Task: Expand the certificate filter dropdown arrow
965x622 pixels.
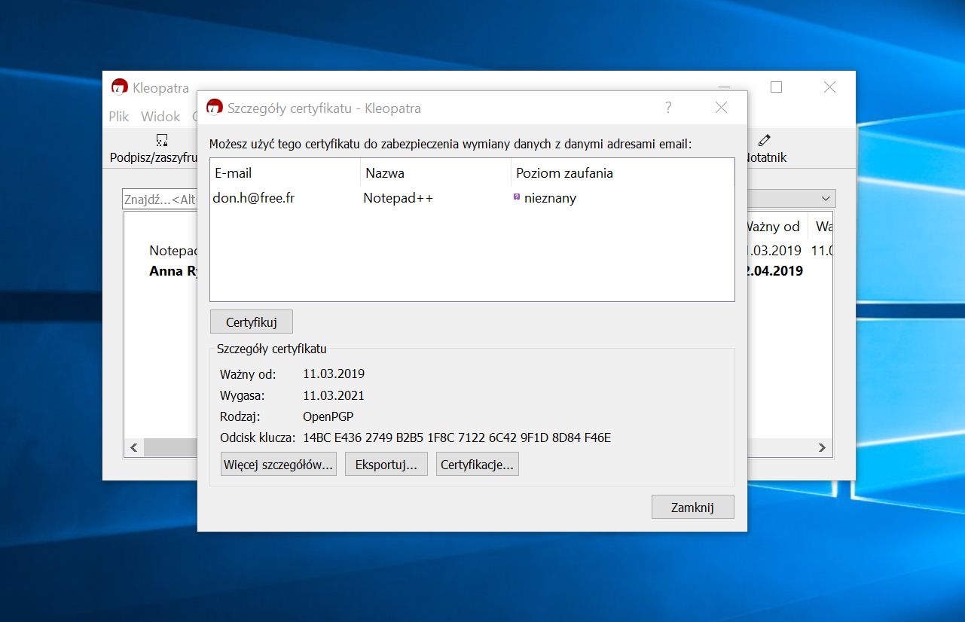Action: 826,199
